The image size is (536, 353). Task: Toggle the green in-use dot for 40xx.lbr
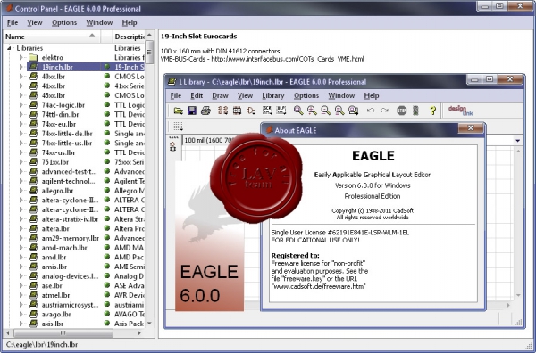(107, 76)
